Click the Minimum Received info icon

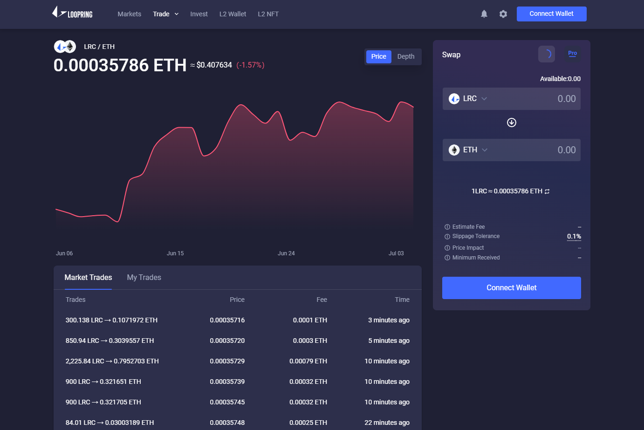447,258
